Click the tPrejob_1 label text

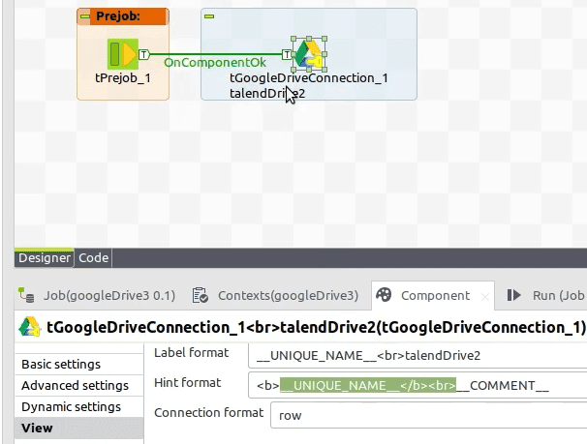[x=123, y=78]
